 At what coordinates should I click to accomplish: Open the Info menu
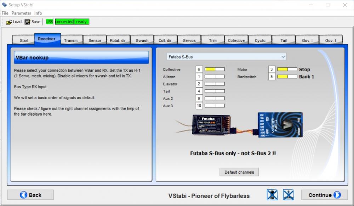point(38,13)
